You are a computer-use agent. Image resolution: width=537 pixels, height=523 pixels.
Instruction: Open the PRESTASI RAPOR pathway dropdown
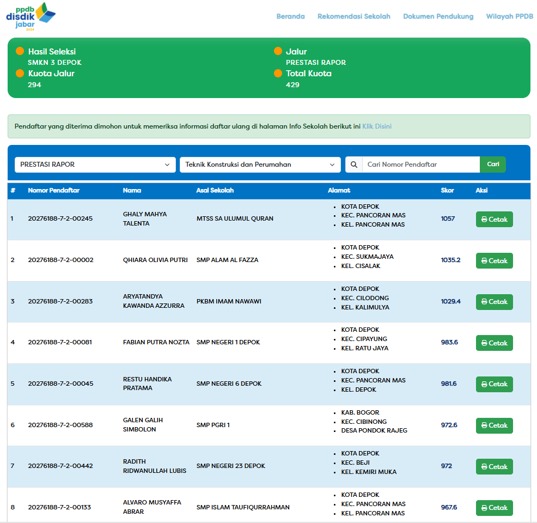pos(95,165)
